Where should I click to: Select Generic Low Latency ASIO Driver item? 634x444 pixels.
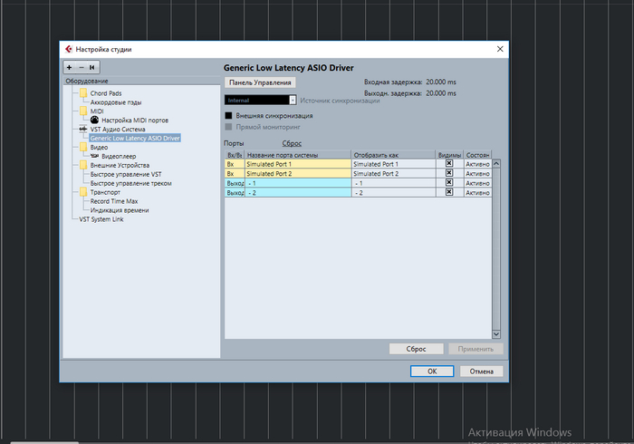pos(135,139)
